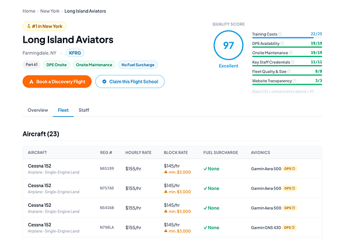
Task: Book a Discovery Flight
Action: [57, 82]
